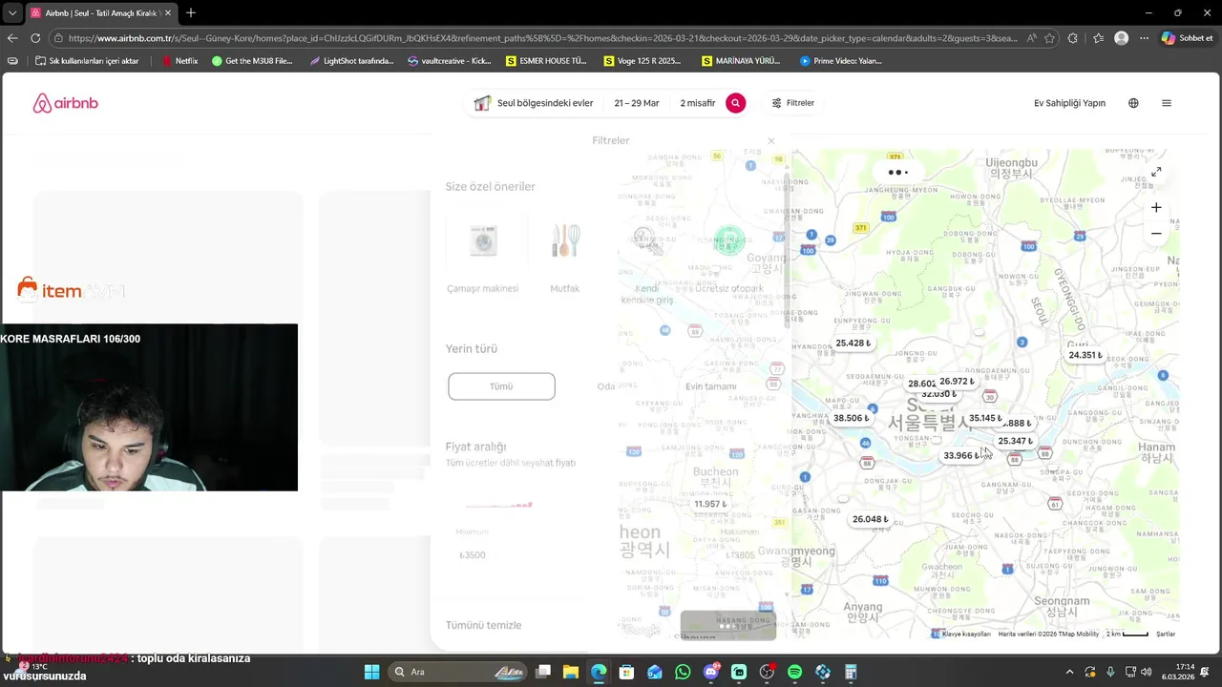Click Ev Sahipliği Yapın link

tap(1069, 103)
